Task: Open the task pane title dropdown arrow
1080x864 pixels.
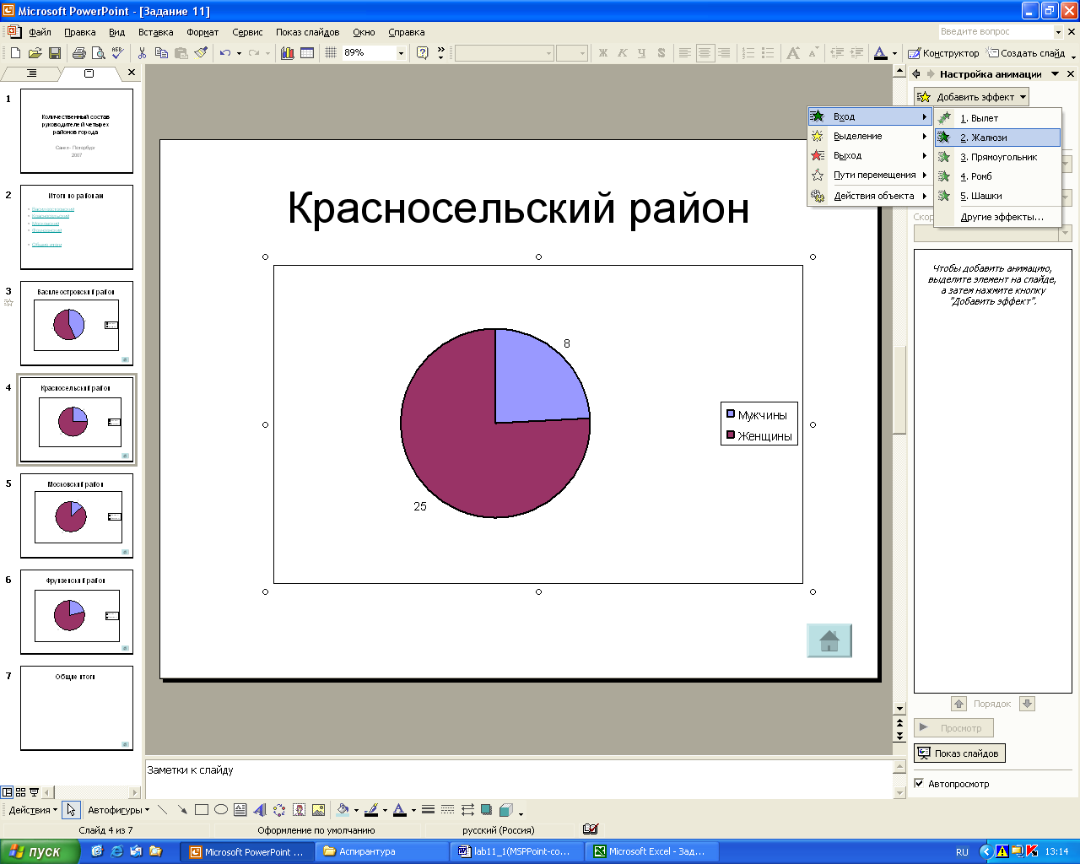Action: tap(1055, 74)
